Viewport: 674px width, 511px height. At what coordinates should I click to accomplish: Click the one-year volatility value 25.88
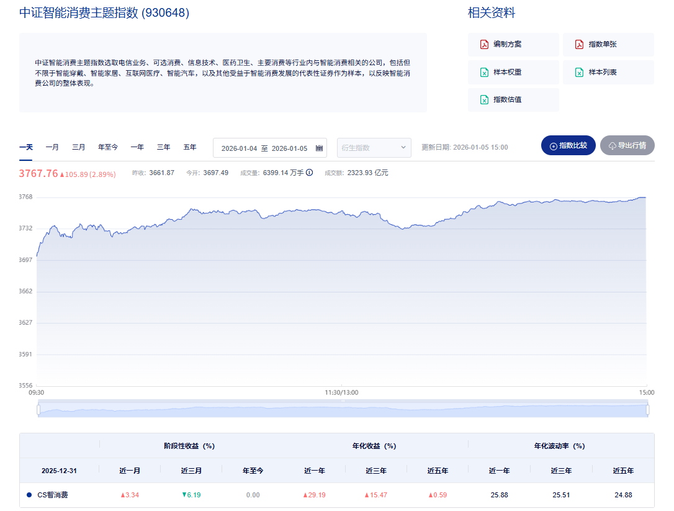point(499,495)
